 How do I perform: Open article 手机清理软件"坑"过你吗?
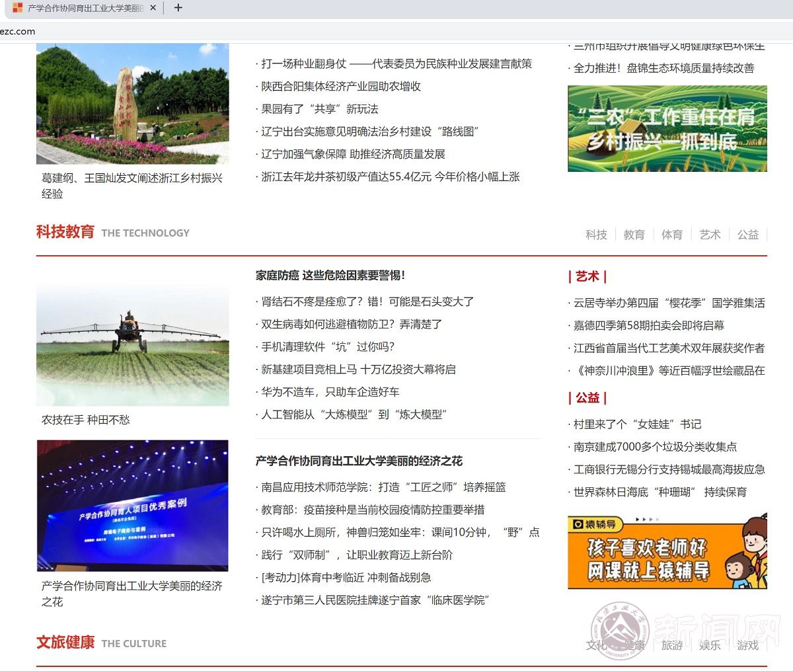[327, 347]
